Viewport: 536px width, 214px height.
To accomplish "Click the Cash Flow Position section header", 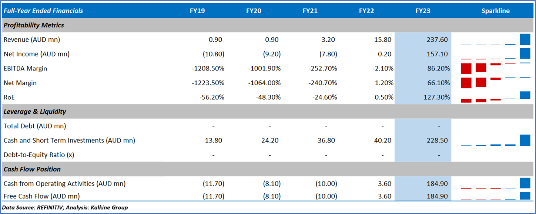I will (x=32, y=169).
